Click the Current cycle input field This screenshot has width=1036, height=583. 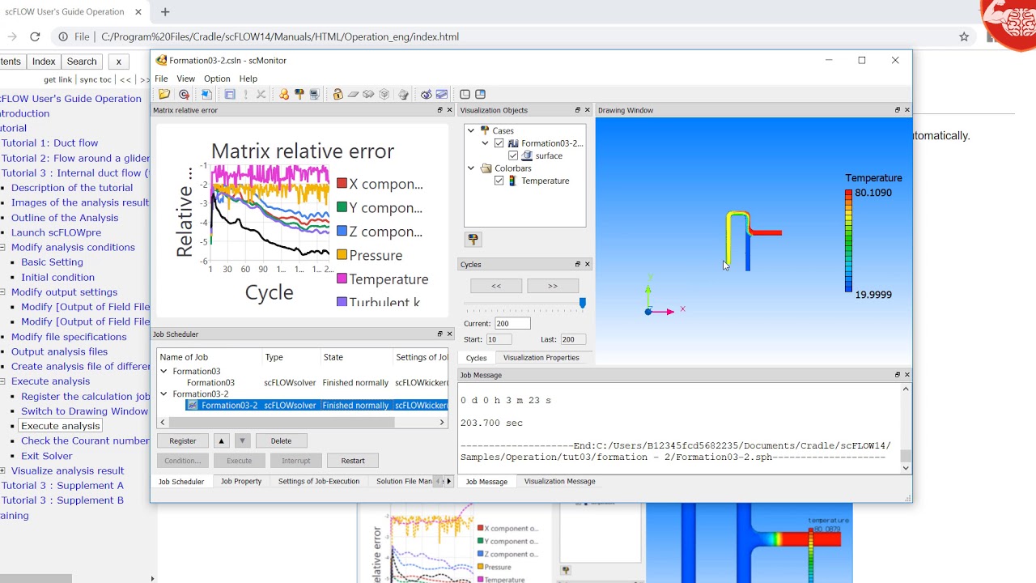click(512, 323)
